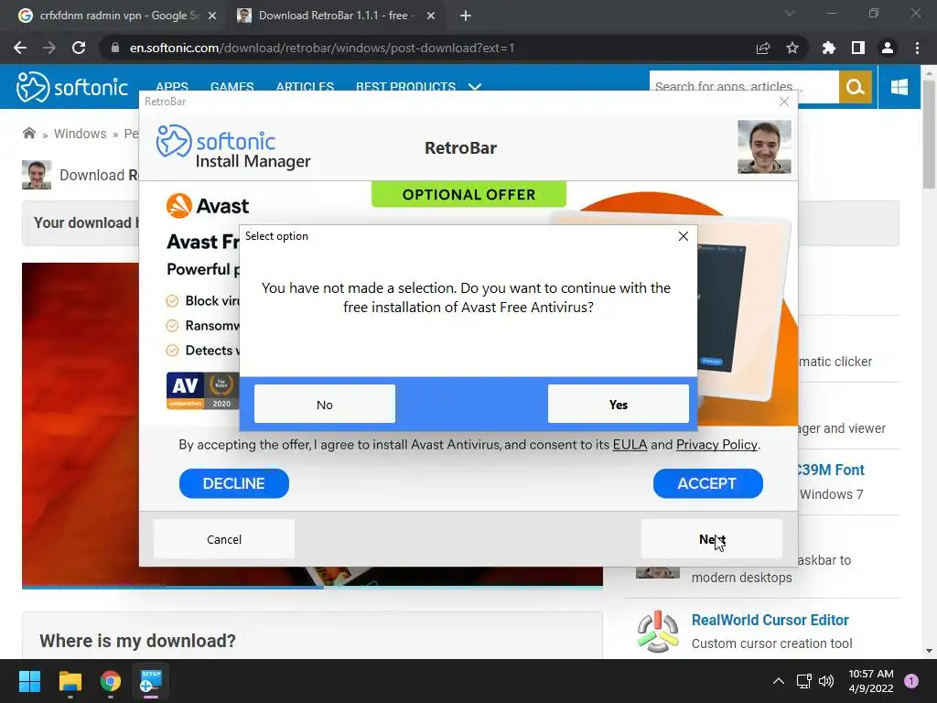Viewport: 937px width, 703px height.
Task: Open the network tray icon
Action: tap(804, 681)
